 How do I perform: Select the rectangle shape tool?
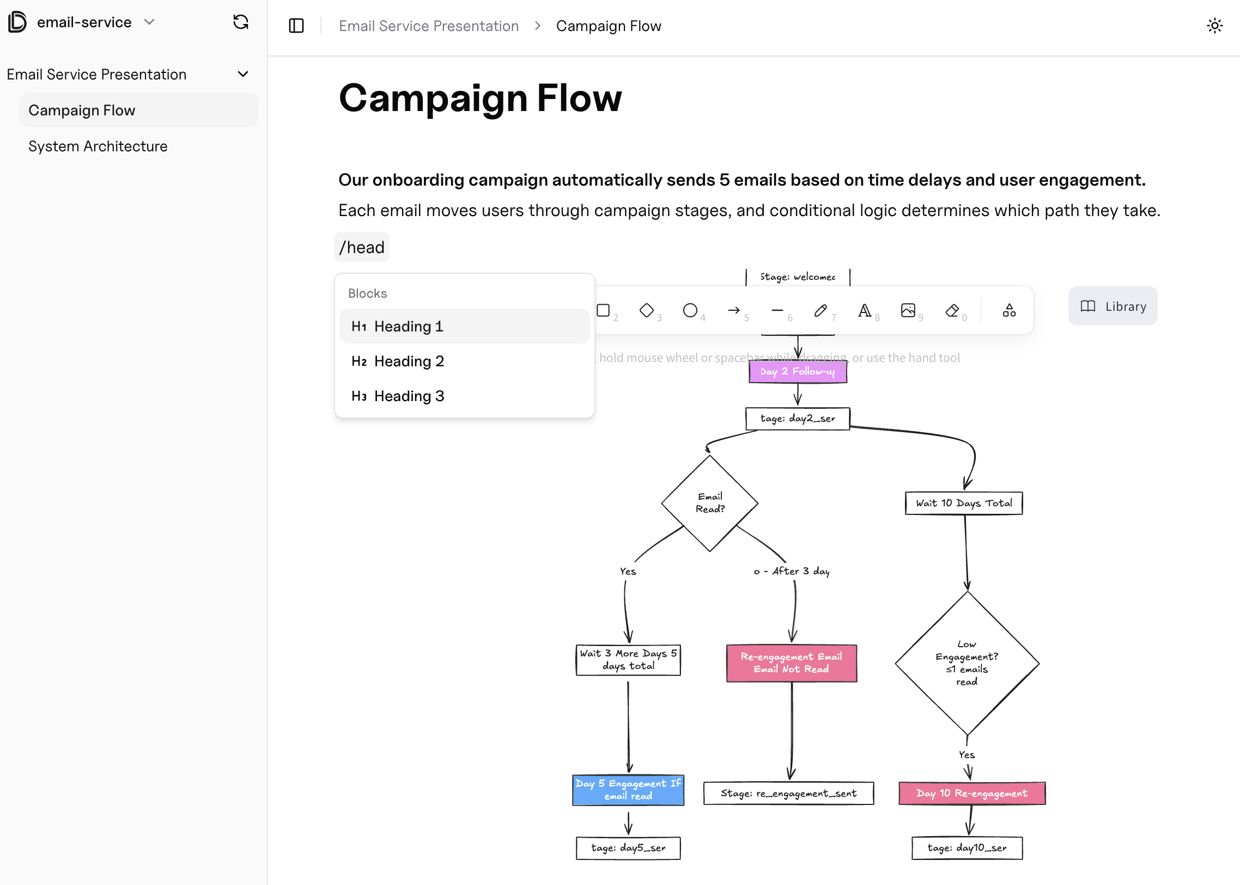point(603,311)
